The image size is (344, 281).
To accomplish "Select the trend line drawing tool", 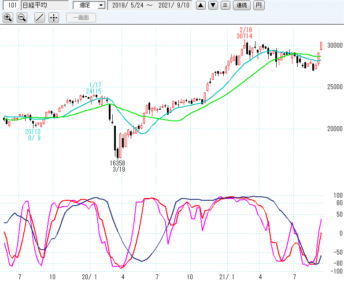I will click(x=40, y=18).
